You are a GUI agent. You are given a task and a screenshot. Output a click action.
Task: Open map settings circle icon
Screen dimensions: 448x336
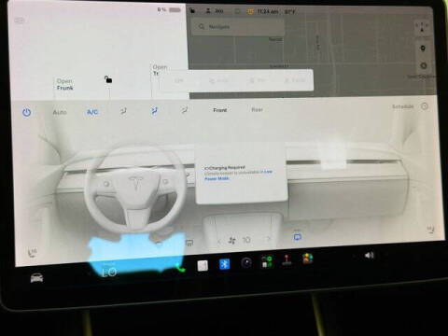click(424, 65)
